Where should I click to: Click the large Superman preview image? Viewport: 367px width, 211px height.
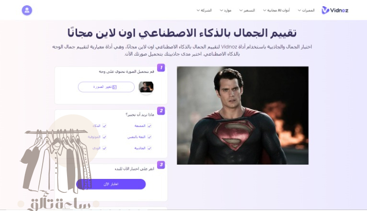click(x=243, y=115)
